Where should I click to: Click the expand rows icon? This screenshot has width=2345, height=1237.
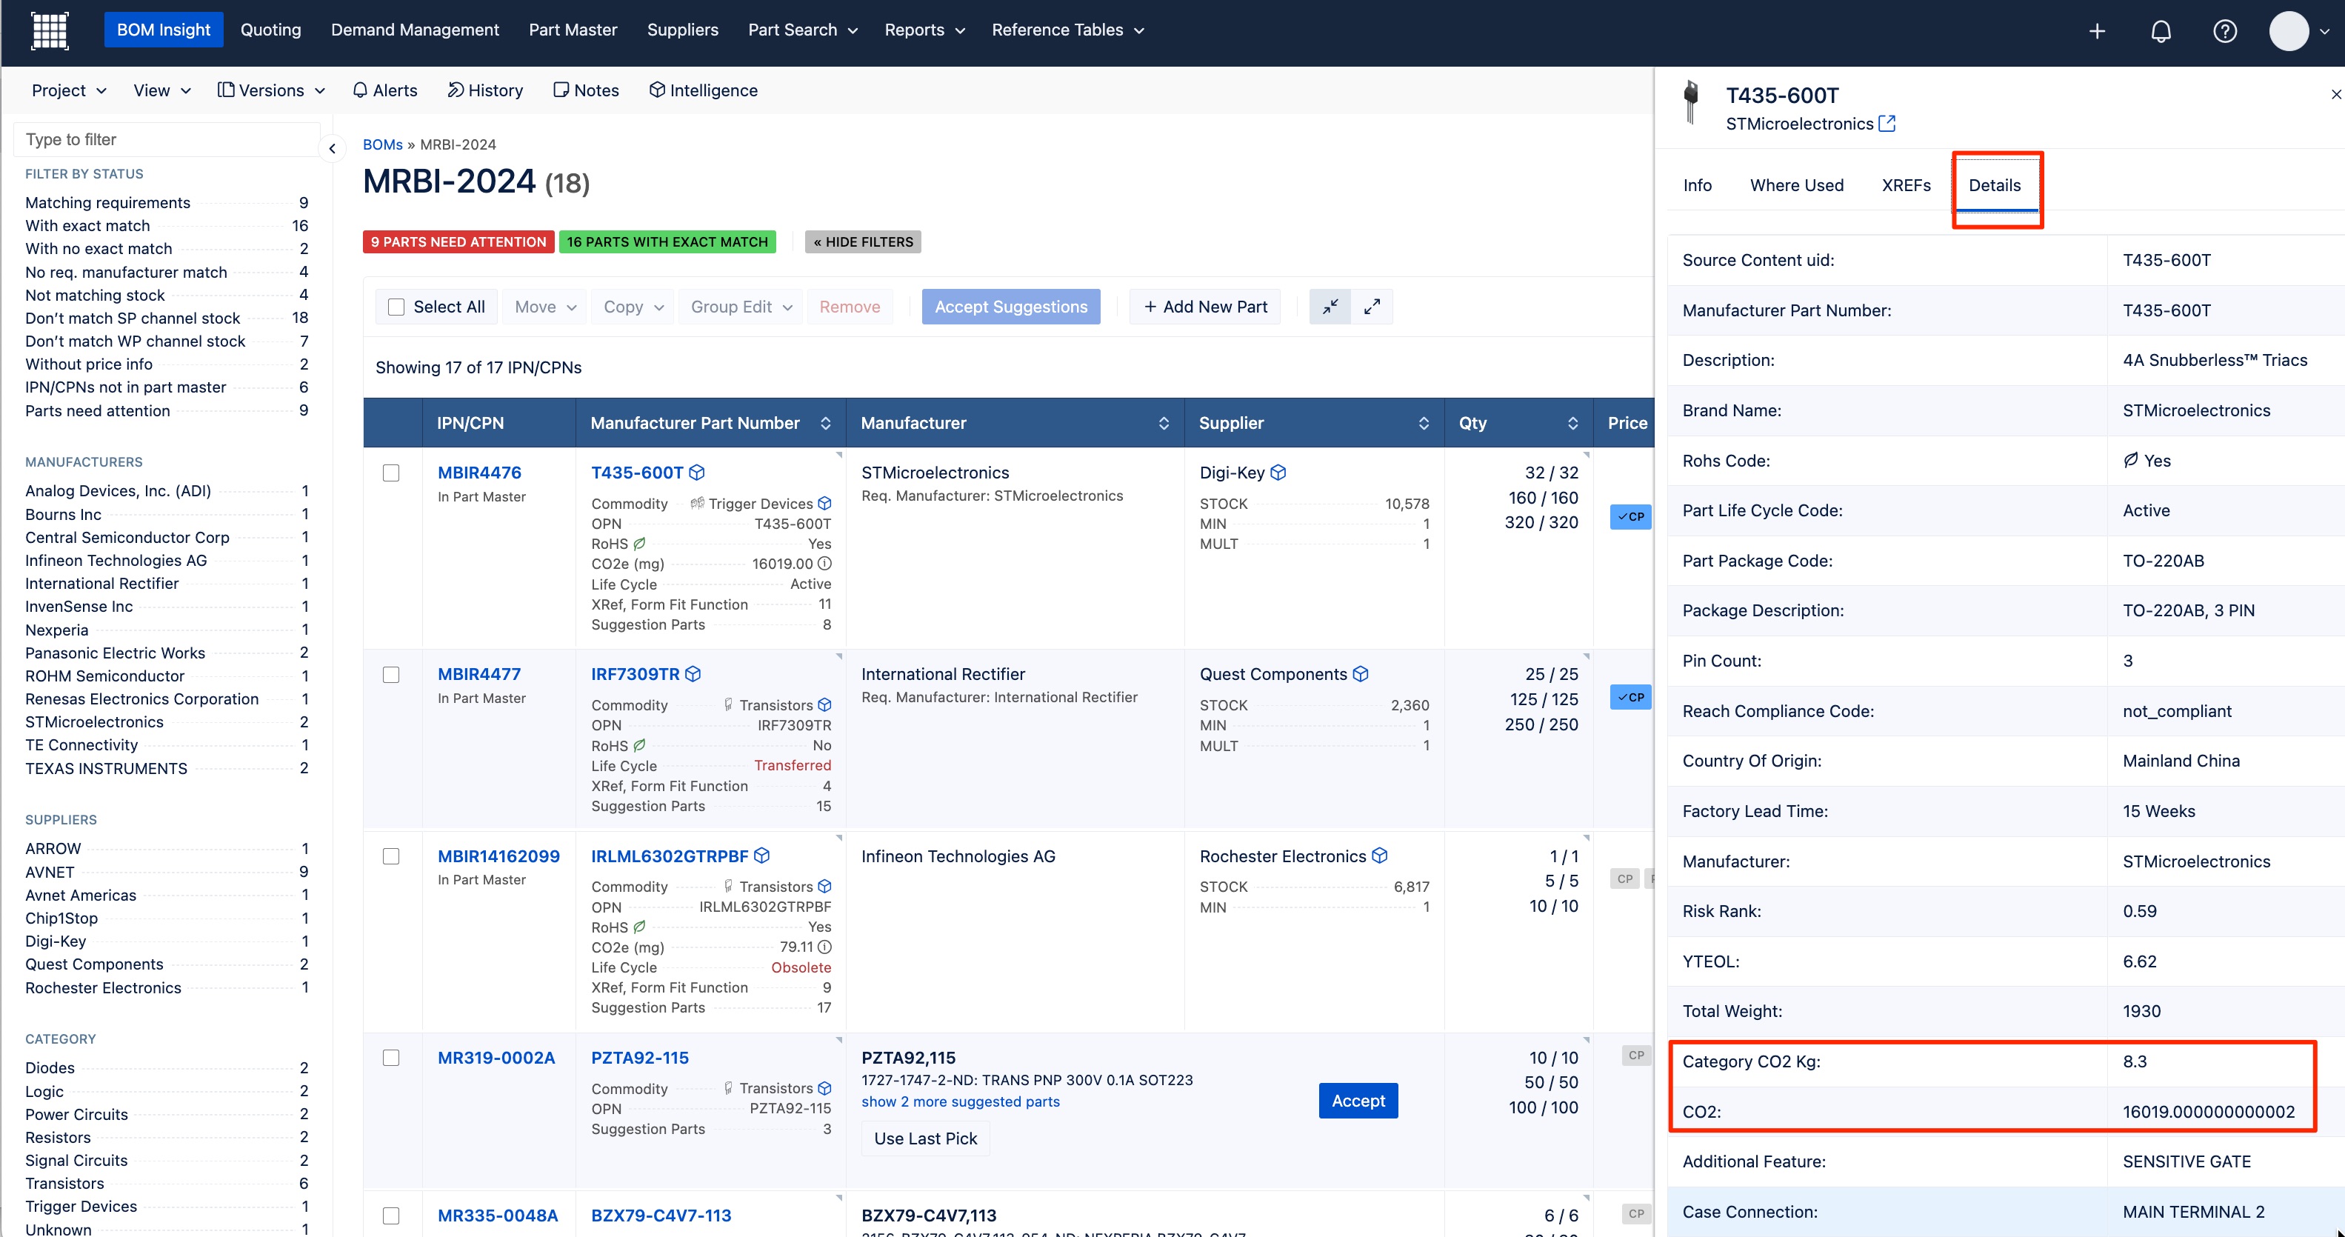click(1371, 307)
